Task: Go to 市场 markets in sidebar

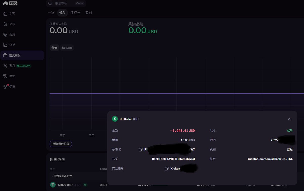Action: click(12, 34)
